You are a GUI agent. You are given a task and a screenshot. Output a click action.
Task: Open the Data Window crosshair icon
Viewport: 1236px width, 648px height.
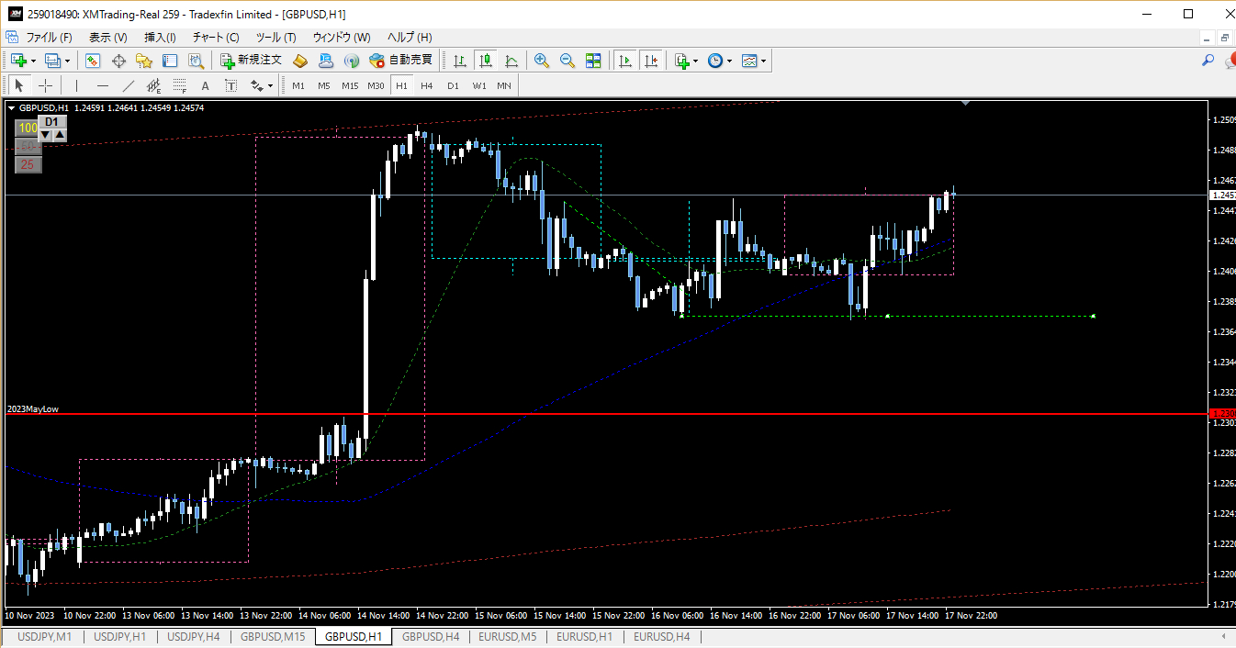click(x=118, y=61)
